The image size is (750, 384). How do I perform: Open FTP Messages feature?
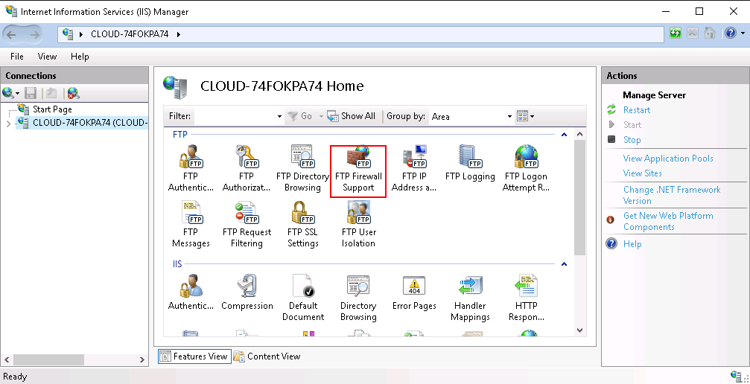(191, 225)
